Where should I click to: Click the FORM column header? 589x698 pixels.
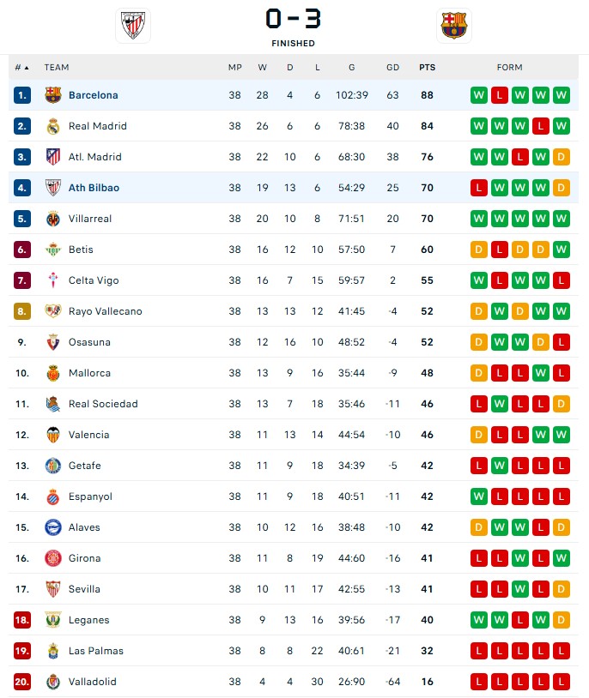click(x=509, y=68)
